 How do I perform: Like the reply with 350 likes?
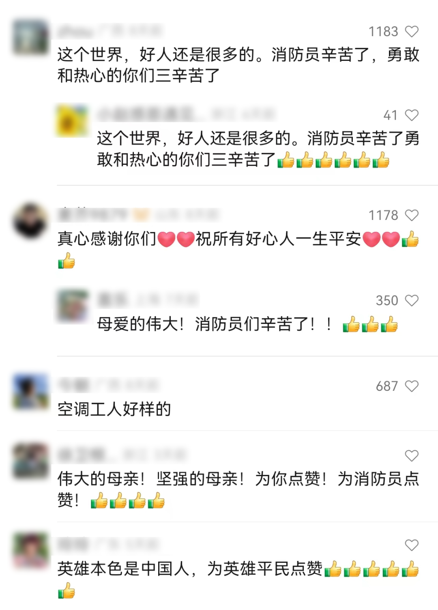(412, 300)
